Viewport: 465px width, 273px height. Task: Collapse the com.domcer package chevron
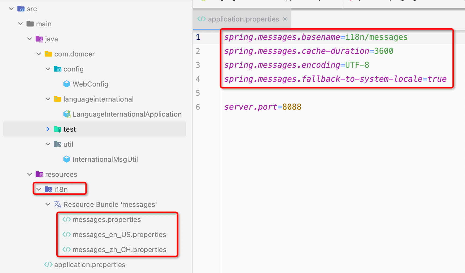39,54
